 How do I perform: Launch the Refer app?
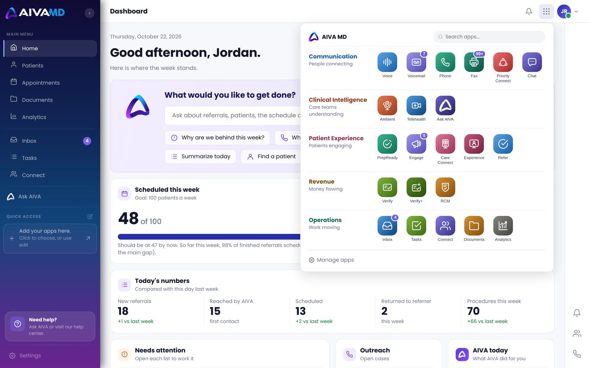(503, 144)
